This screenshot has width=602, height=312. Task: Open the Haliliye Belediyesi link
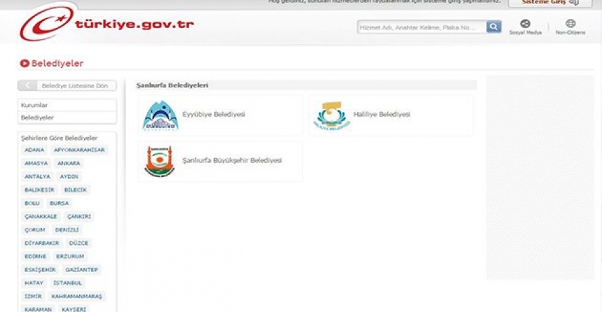(382, 115)
